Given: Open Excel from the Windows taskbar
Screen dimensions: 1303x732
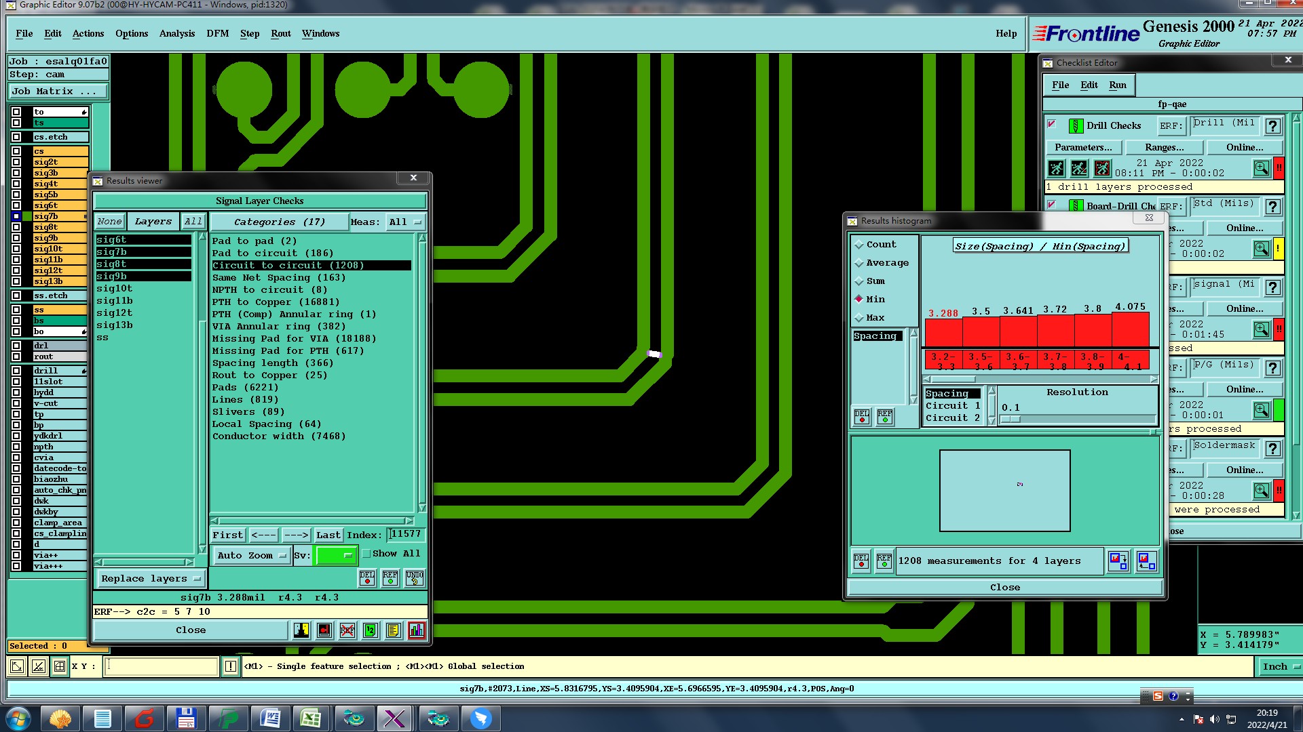Looking at the screenshot, I should click(310, 718).
